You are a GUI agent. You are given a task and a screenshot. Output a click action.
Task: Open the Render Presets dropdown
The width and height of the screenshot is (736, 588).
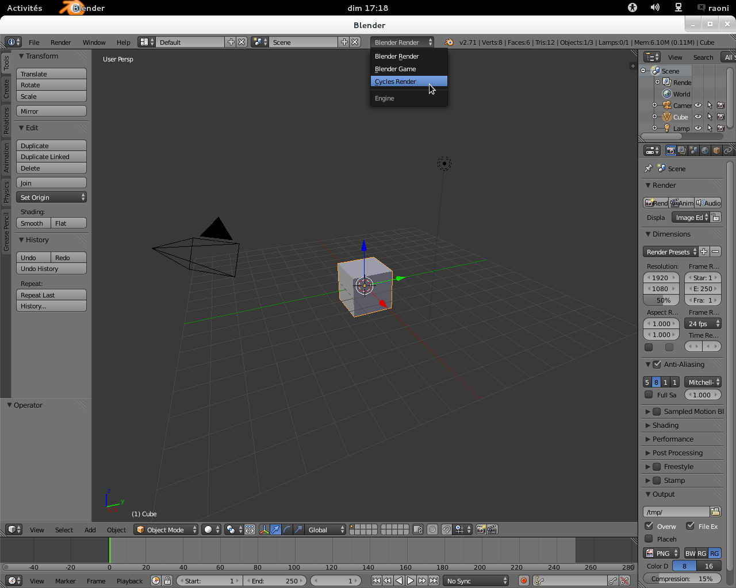coord(670,252)
